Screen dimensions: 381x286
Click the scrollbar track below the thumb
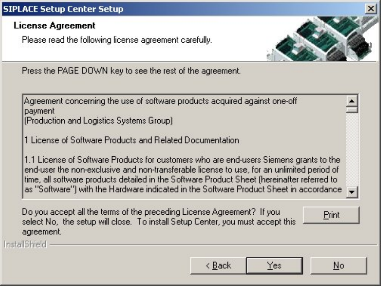352,150
